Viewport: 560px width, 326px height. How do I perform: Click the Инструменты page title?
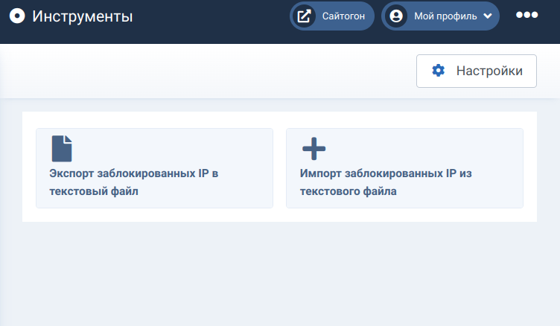[83, 16]
